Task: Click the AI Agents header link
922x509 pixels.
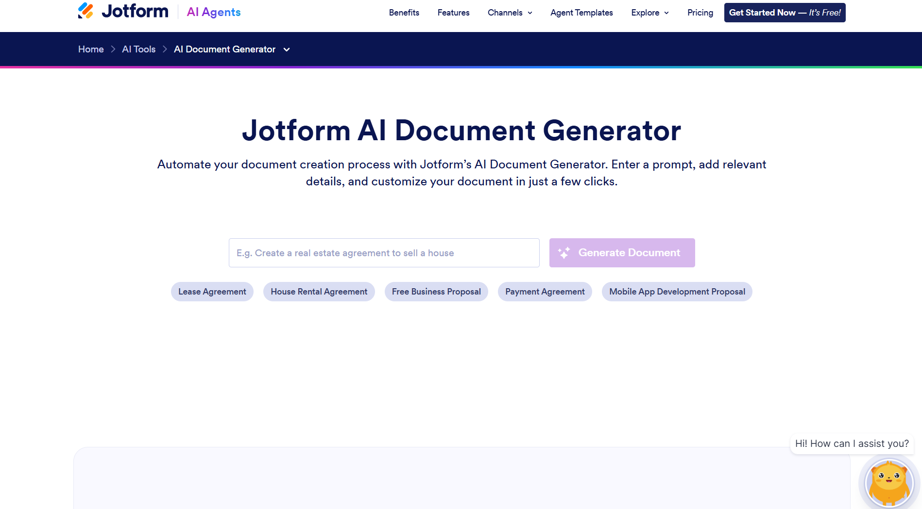Action: click(x=214, y=12)
